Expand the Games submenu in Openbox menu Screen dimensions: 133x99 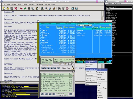91,72
